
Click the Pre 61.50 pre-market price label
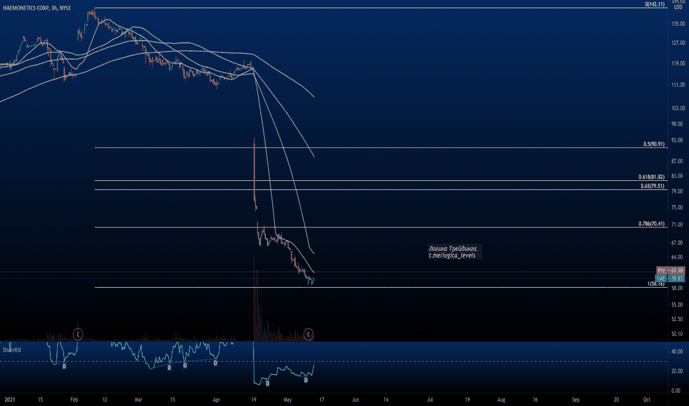671,270
